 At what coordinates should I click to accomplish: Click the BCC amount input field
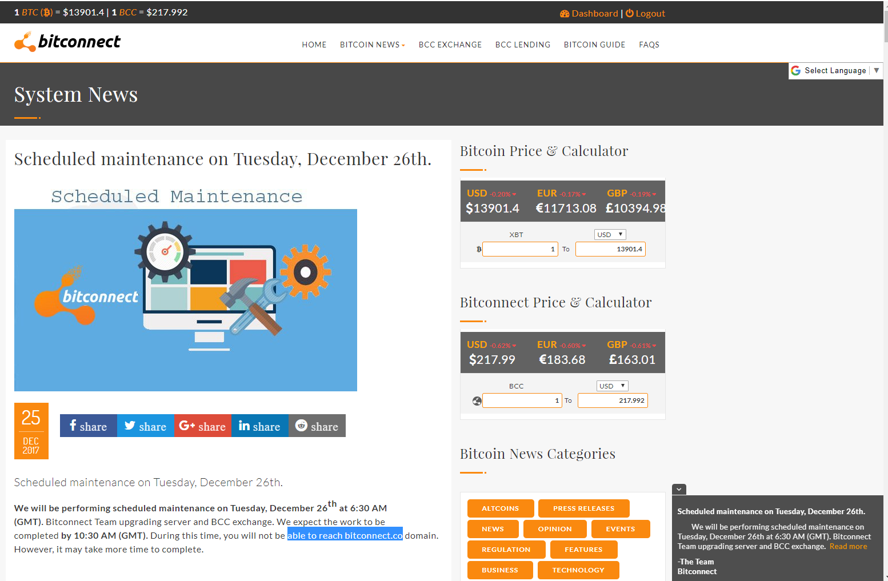coord(522,400)
